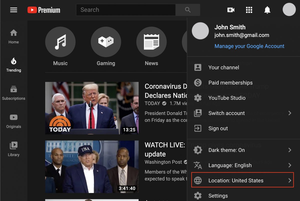The height and width of the screenshot is (201, 300).
Task: Click the Location globe icon
Action: click(x=198, y=180)
